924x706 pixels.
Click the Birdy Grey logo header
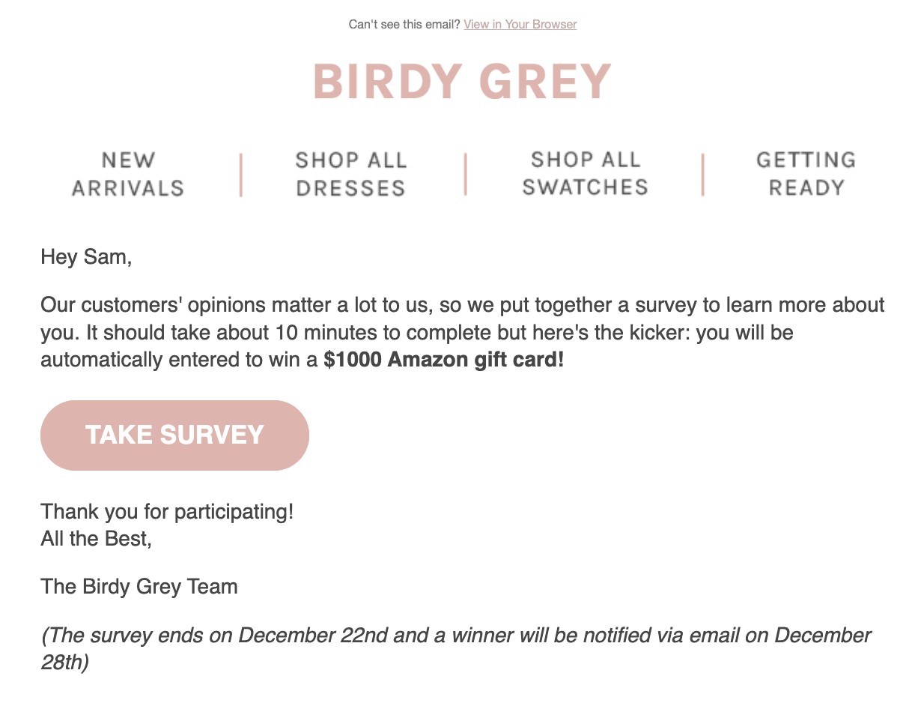[462, 82]
